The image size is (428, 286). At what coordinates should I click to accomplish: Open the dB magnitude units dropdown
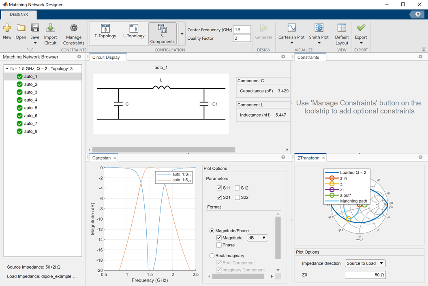coord(257,238)
